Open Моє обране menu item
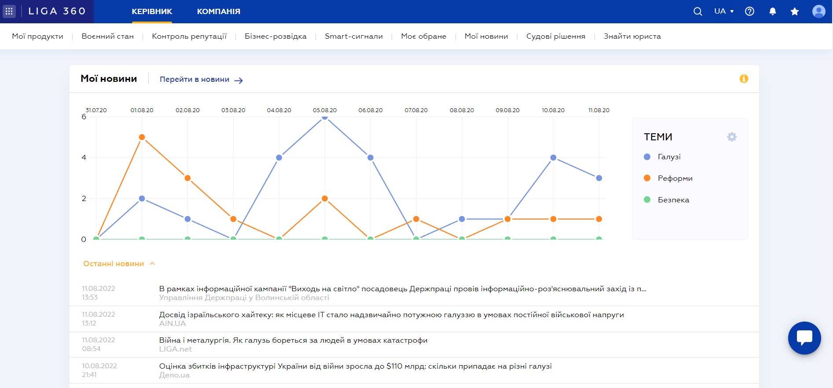This screenshot has height=388, width=833. pos(424,36)
